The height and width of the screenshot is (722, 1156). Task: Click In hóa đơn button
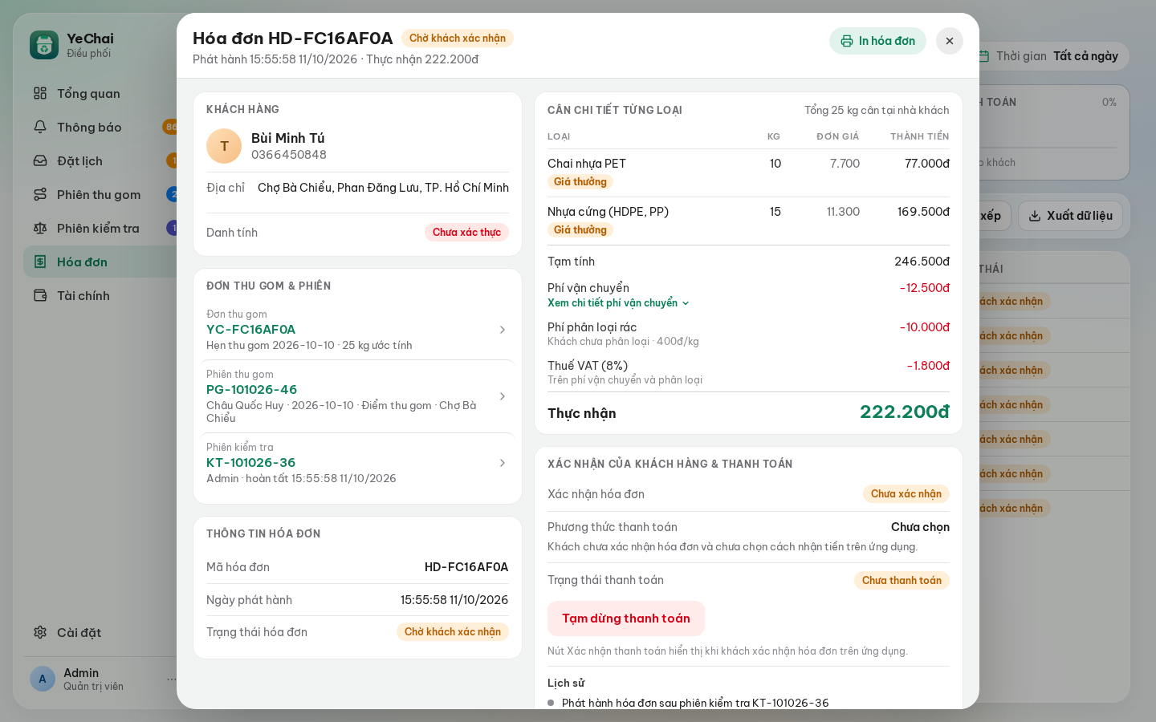pos(877,41)
